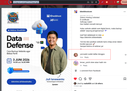Like leman_yoichi's comment with heart
This screenshot has height=91, width=127.
pos(125,63)
